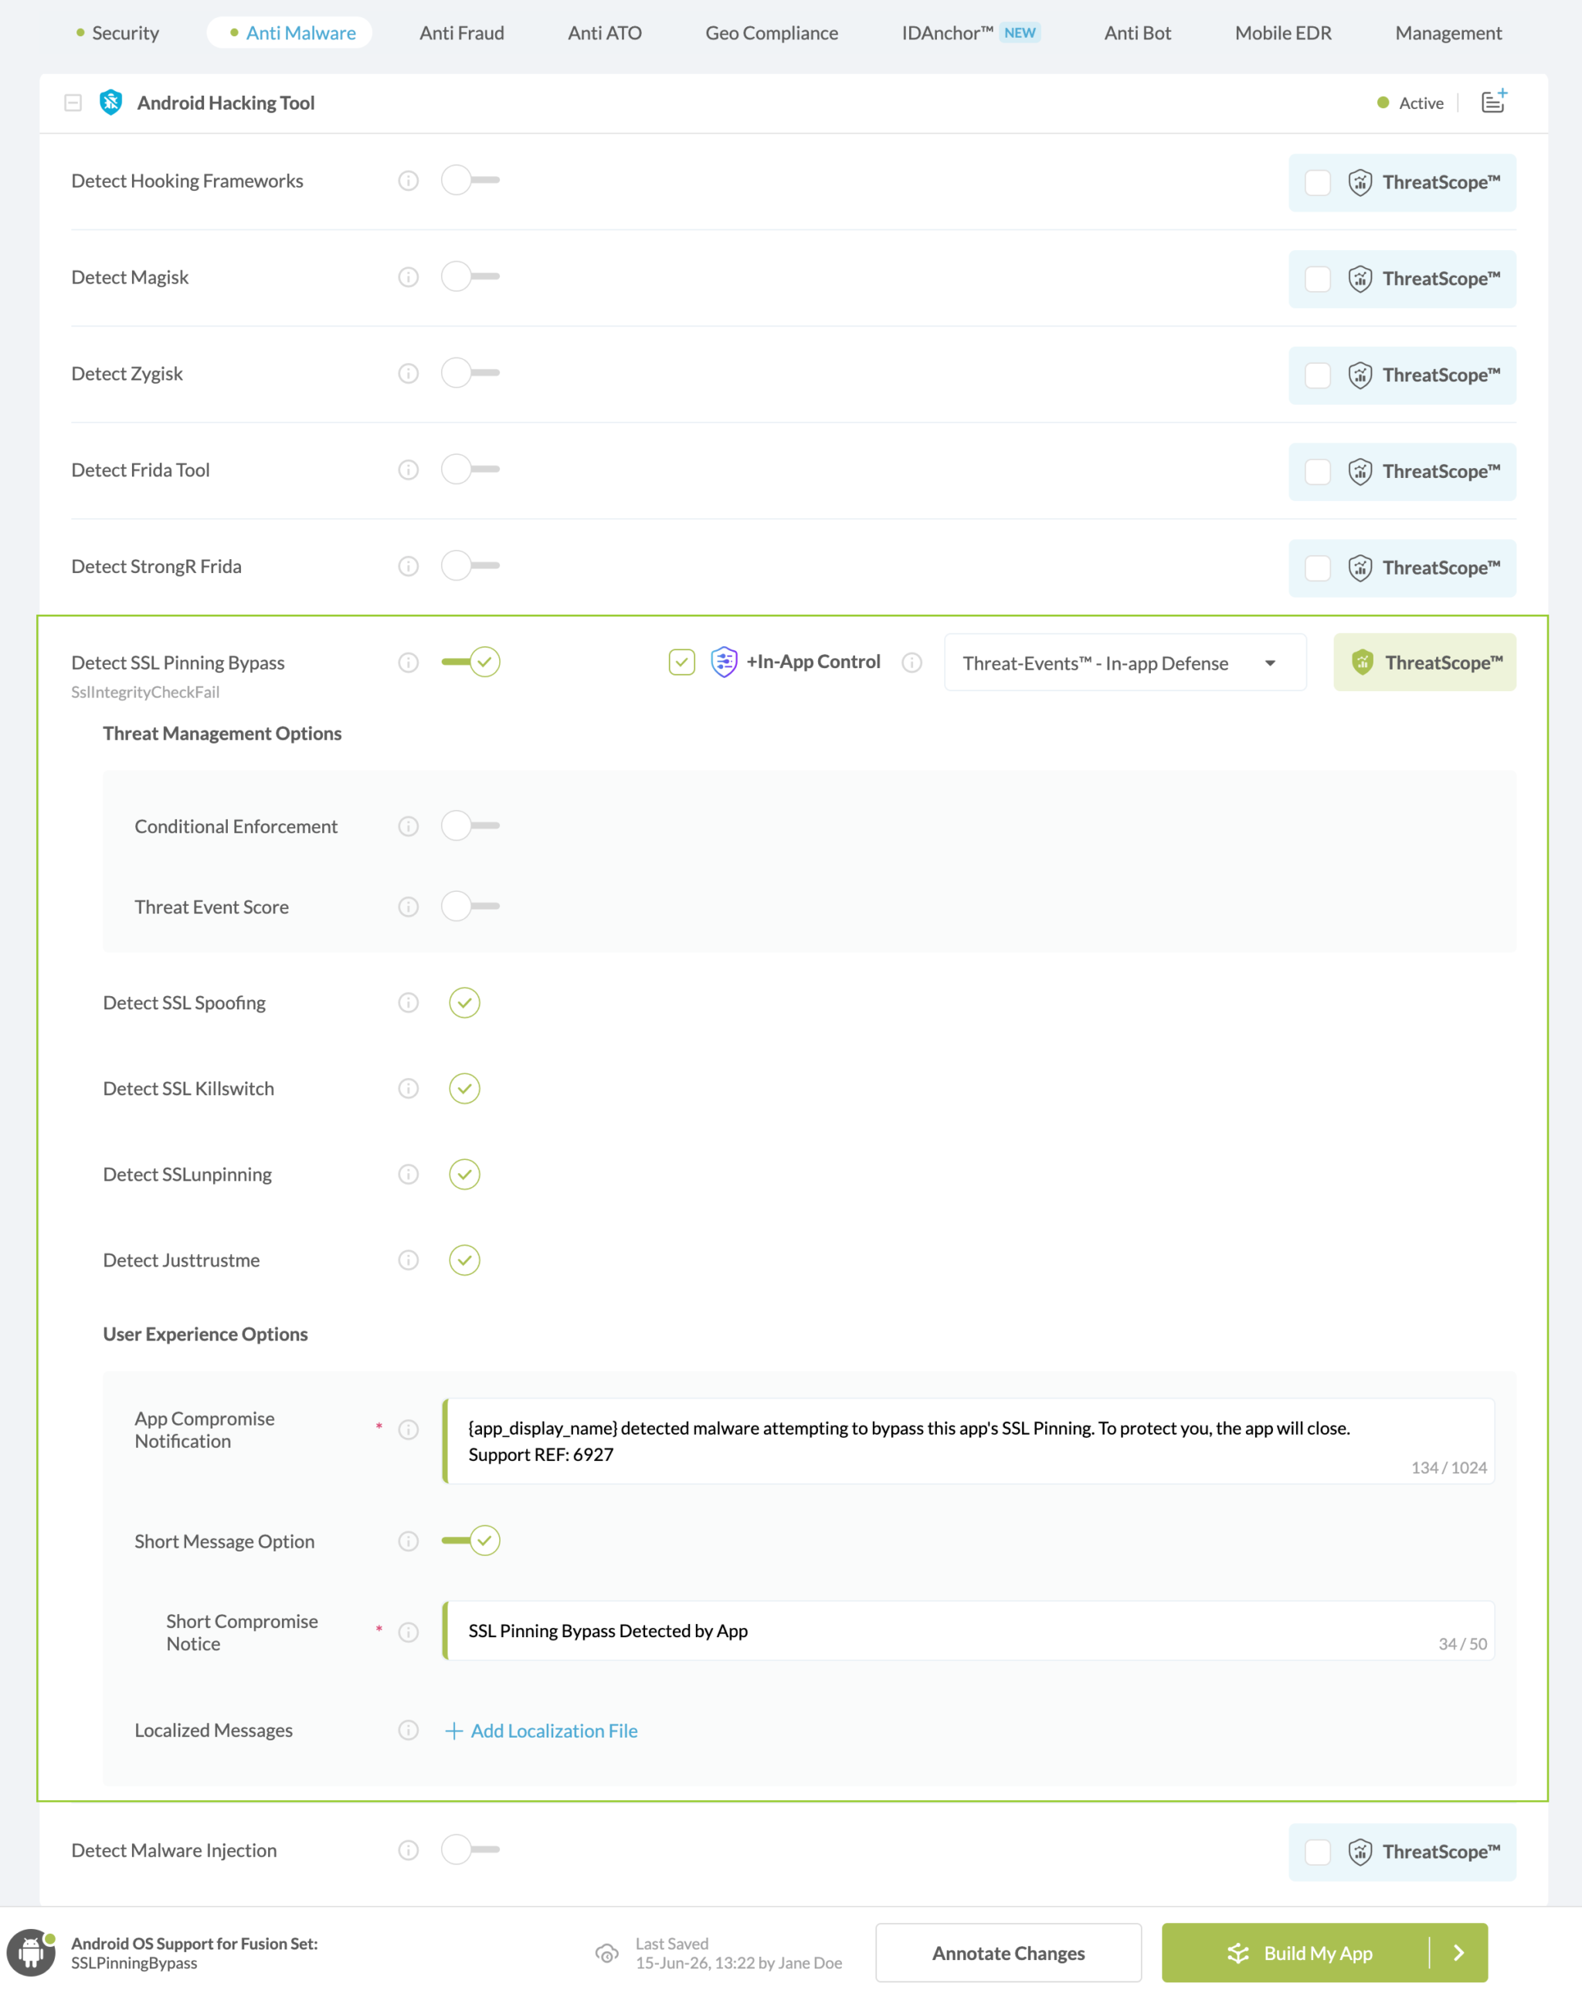The image size is (1582, 1997).
Task: Check ThreatScope box for Detect Hooking Frameworks
Action: coord(1317,182)
